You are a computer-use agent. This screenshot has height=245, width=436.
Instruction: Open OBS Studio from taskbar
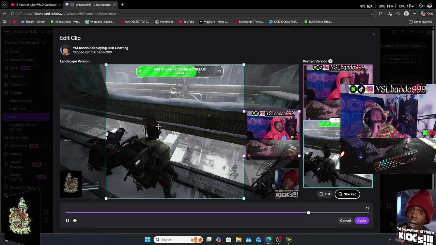[x=279, y=240]
